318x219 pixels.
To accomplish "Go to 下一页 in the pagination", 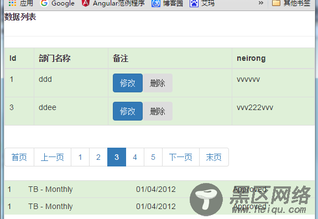I will [x=181, y=157].
